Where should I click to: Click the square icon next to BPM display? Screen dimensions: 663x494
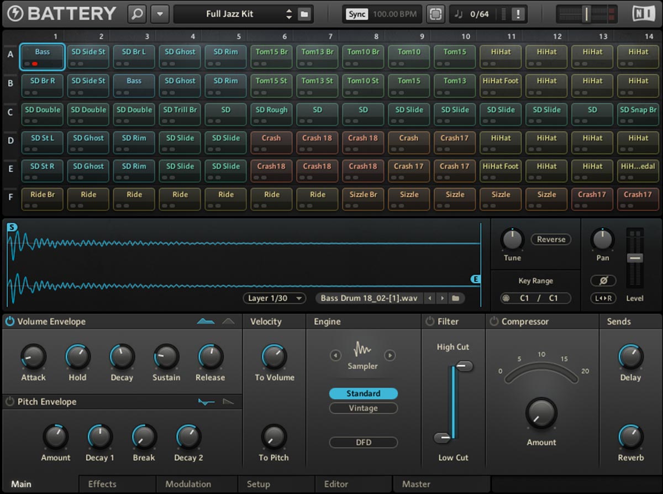click(435, 14)
